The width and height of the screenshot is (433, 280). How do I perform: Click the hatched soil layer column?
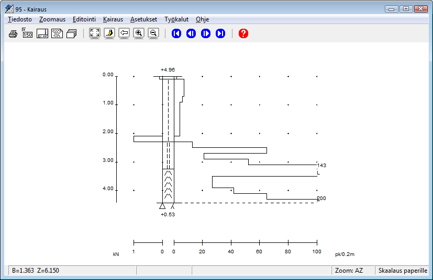[168, 186]
